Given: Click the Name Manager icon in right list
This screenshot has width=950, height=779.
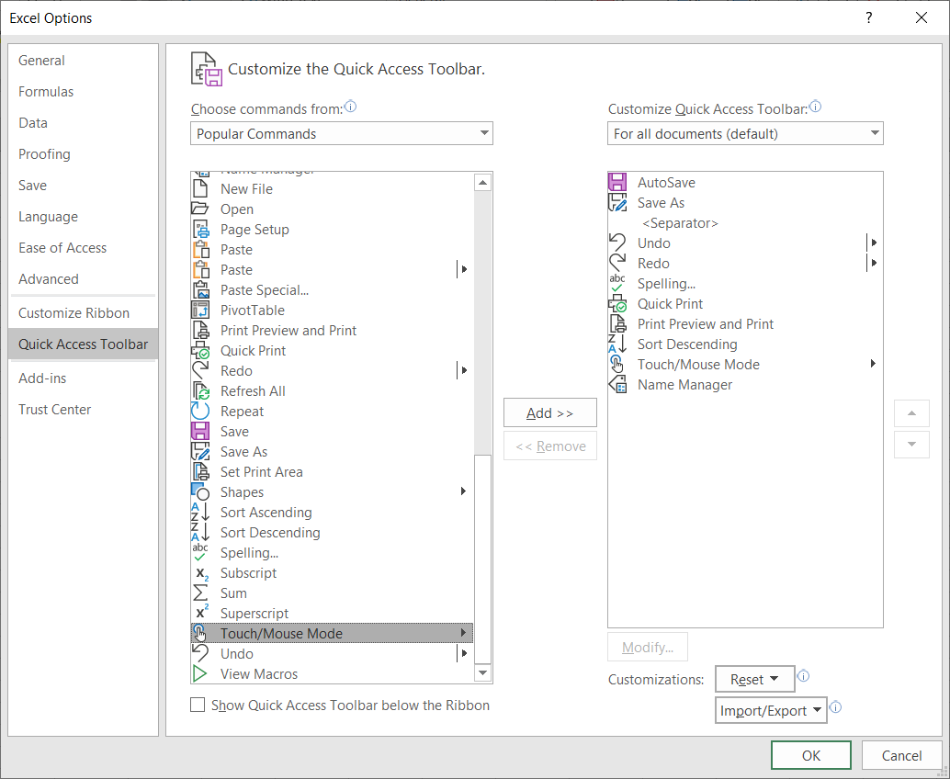Looking at the screenshot, I should 616,384.
